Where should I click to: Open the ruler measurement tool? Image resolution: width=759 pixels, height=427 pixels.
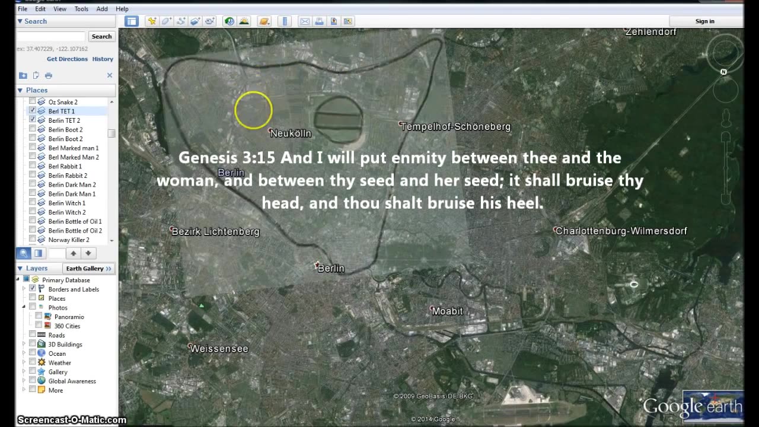point(285,21)
